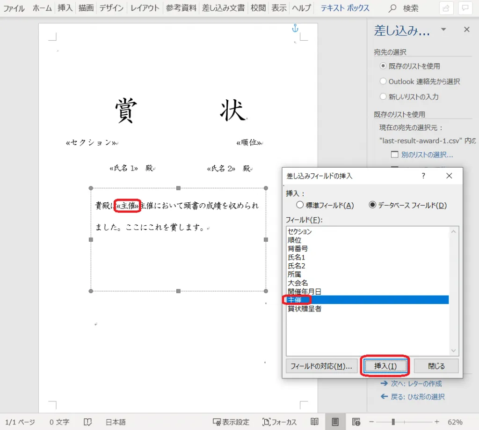Screen dimensions: 479x430
Task: Select the 新しいリストの入力 radio option
Action: [383, 97]
